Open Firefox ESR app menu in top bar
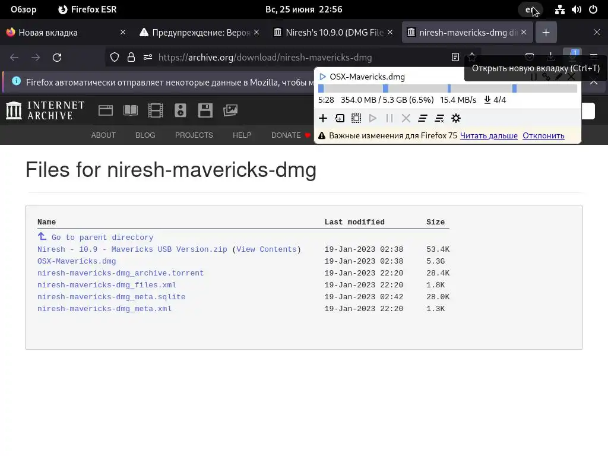The width and height of the screenshot is (608, 456). [87, 9]
